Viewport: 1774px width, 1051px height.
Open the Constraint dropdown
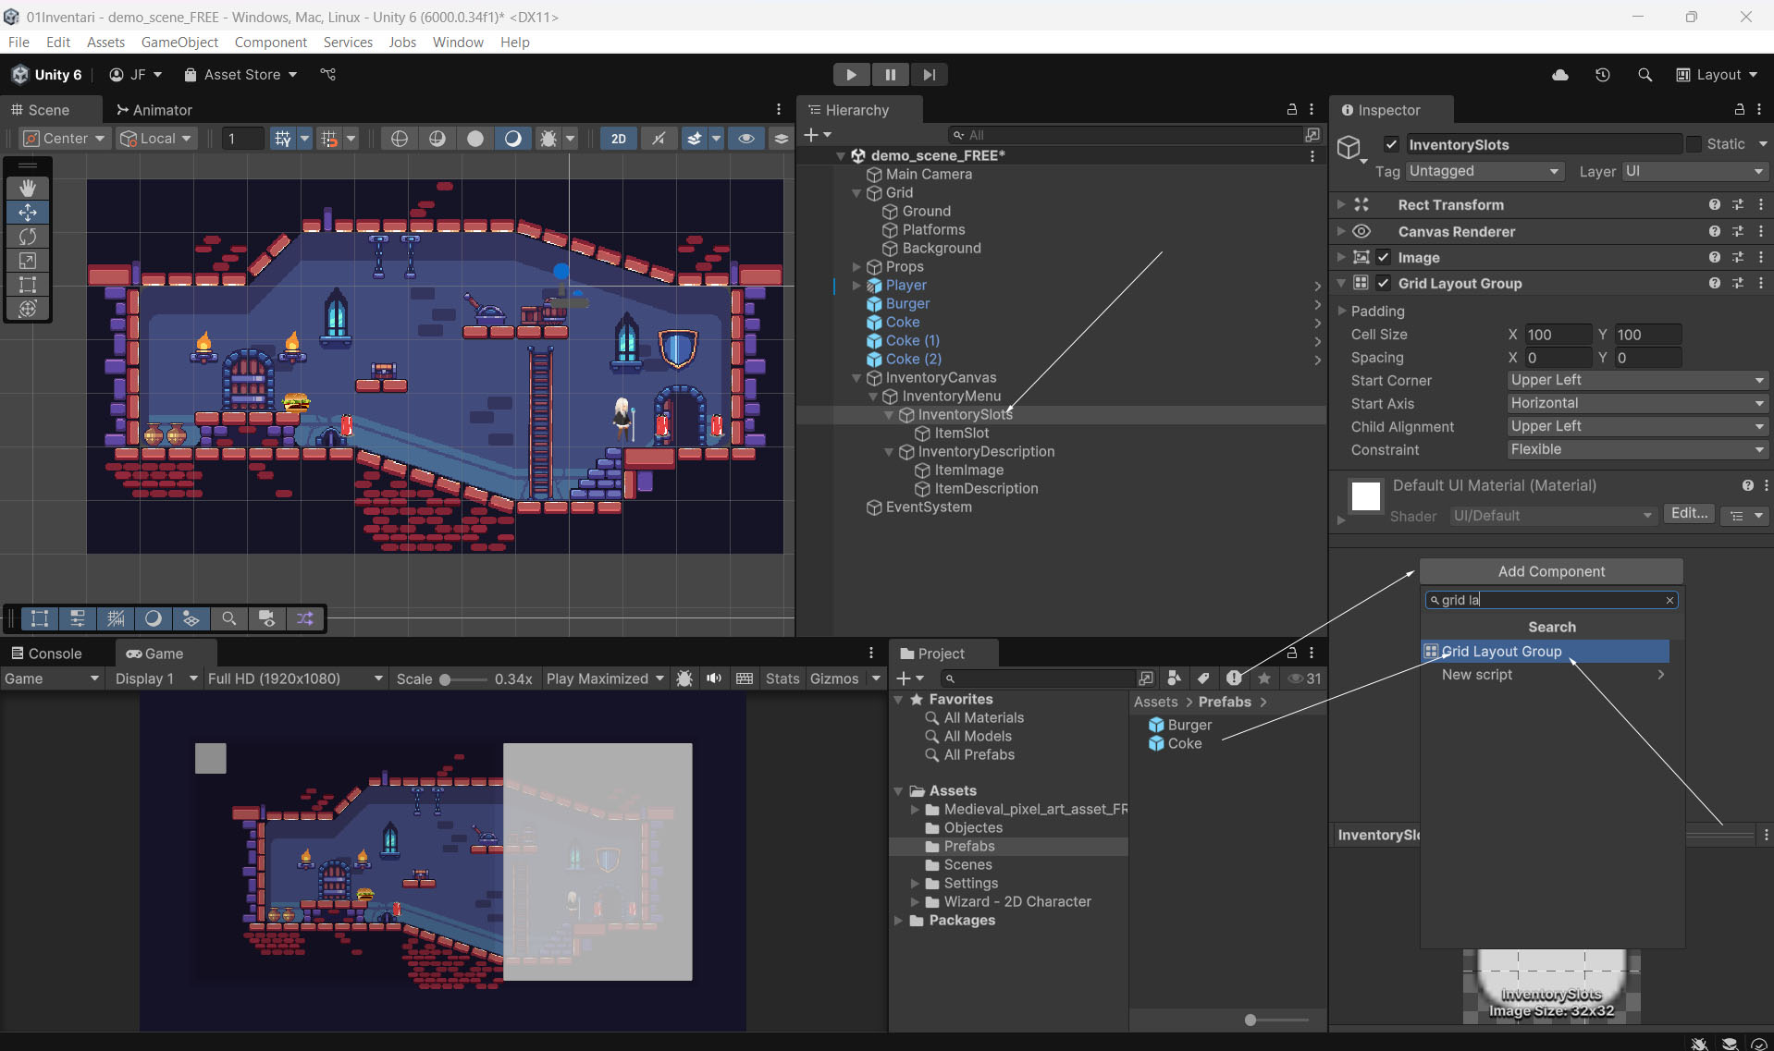coord(1637,449)
